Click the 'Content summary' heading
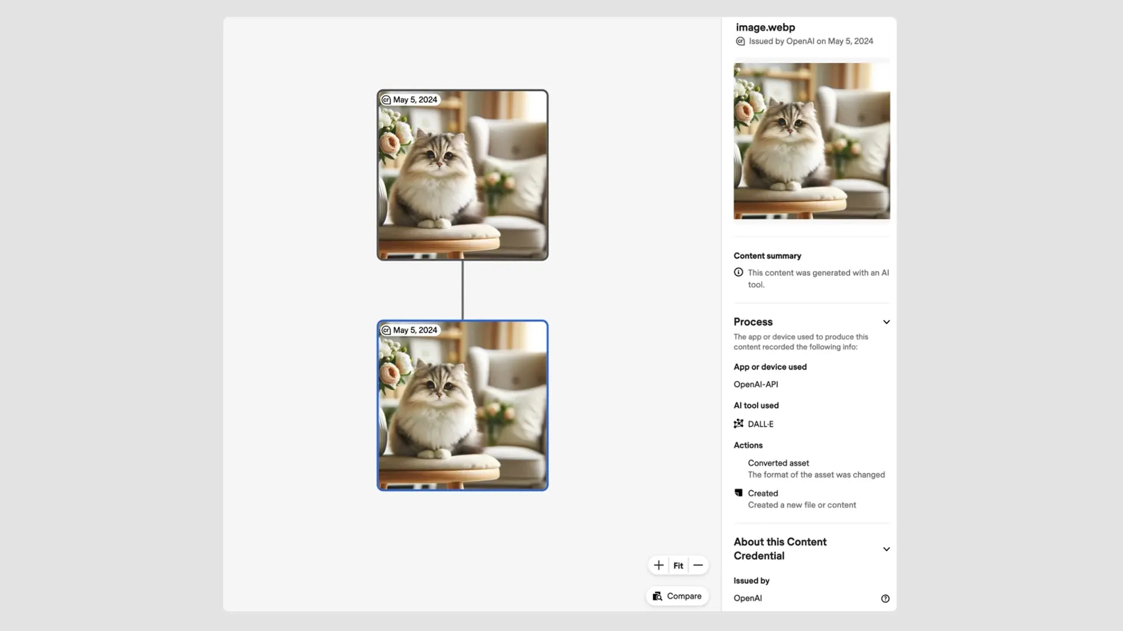This screenshot has width=1123, height=631. point(767,256)
